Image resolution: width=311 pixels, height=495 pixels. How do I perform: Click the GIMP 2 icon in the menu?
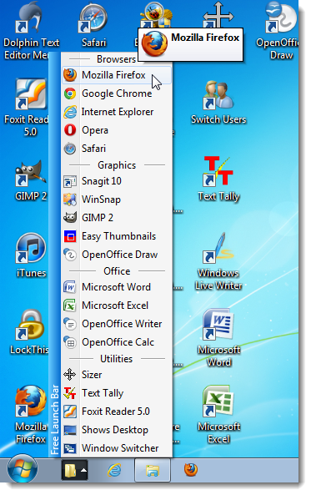click(x=70, y=218)
